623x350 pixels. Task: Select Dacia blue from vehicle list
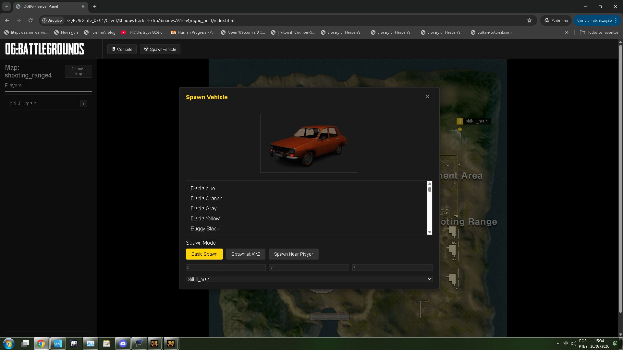(307, 188)
